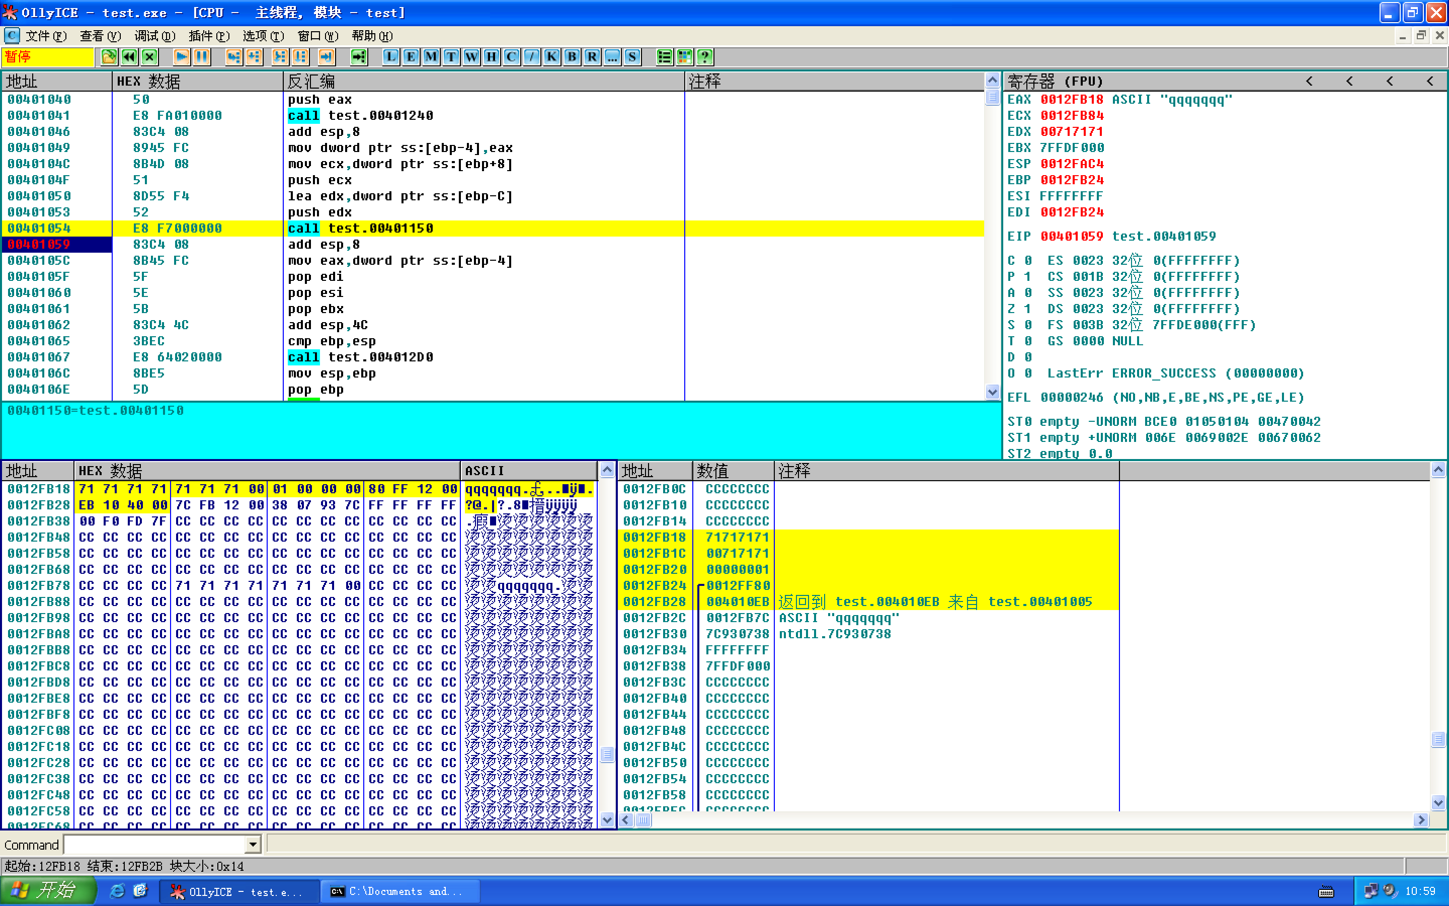Open Patches window with slash button

(x=532, y=57)
